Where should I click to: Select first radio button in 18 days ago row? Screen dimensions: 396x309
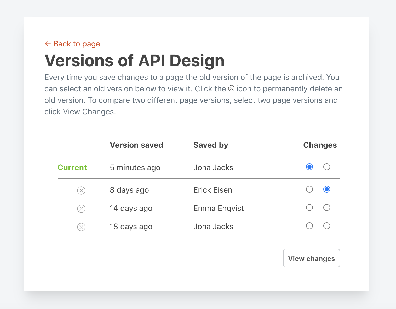309,226
